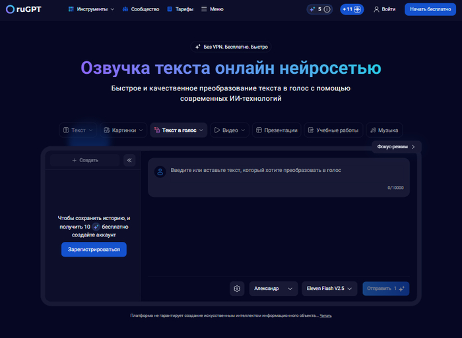Viewport: 462px width, 338px height.
Task: Enable Фокус-режим
Action: tap(396, 147)
